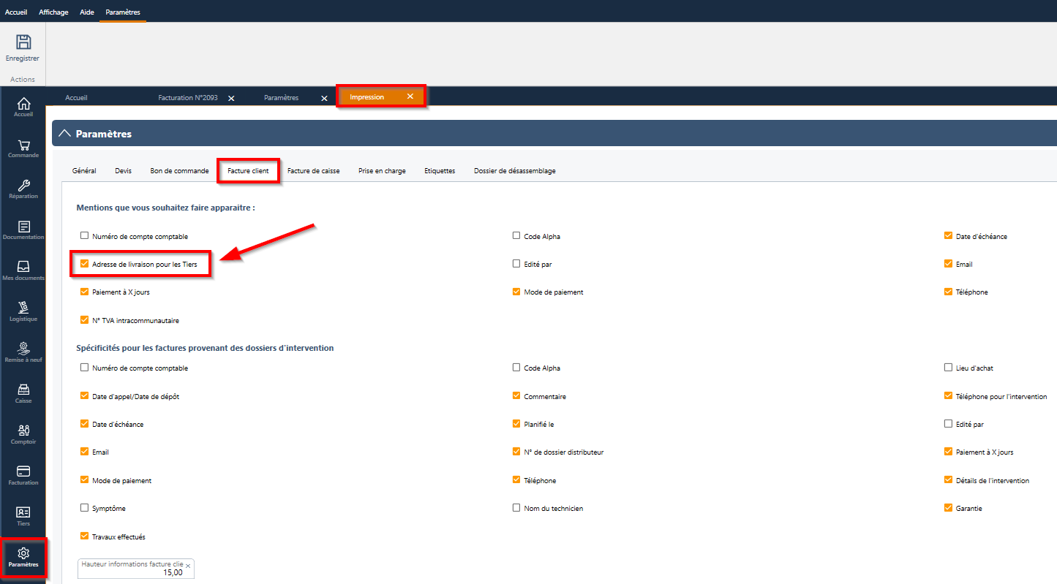Uncheck Détails de l'intervention

point(948,479)
